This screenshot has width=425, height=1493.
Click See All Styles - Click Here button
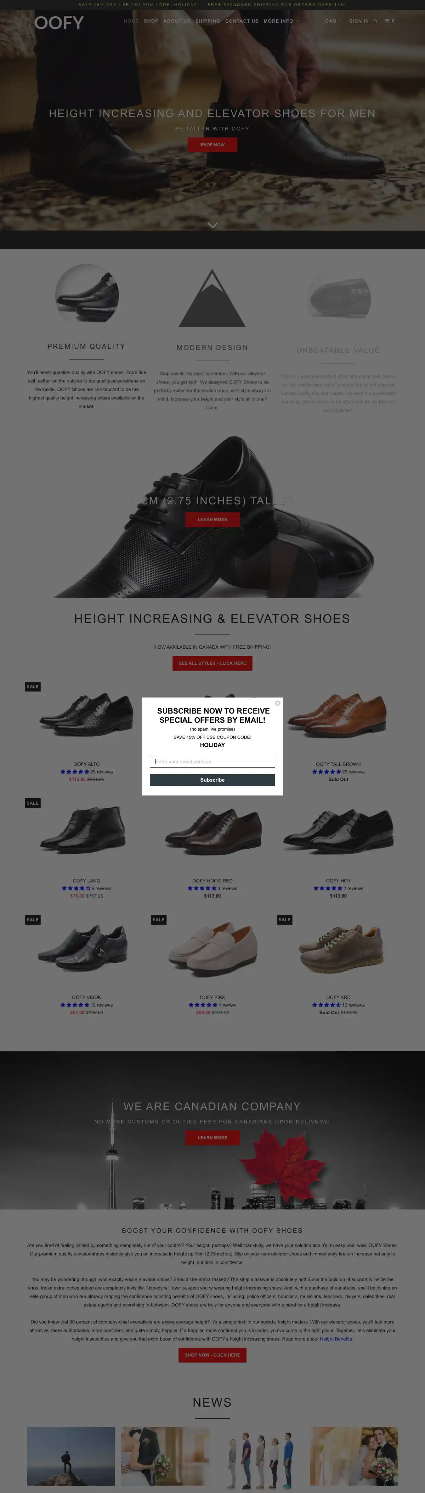(x=212, y=663)
